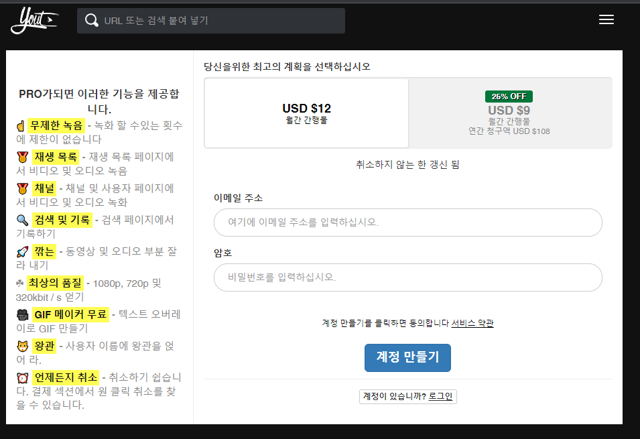The height and width of the screenshot is (439, 640).
Task: Click the magnifier icon beside 검색 및 기록
Action: click(x=22, y=220)
